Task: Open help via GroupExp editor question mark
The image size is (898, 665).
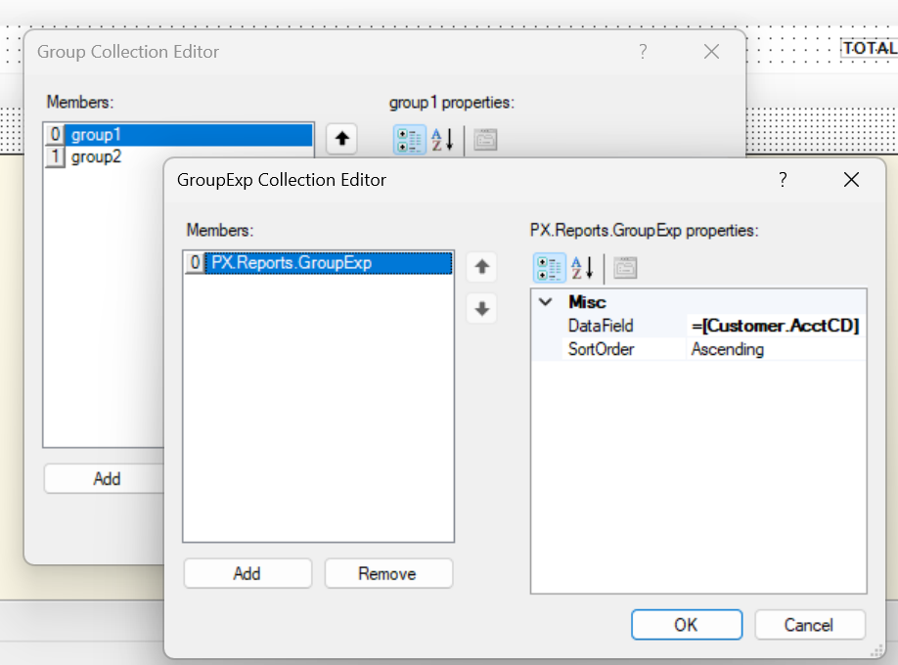Action: 782,179
